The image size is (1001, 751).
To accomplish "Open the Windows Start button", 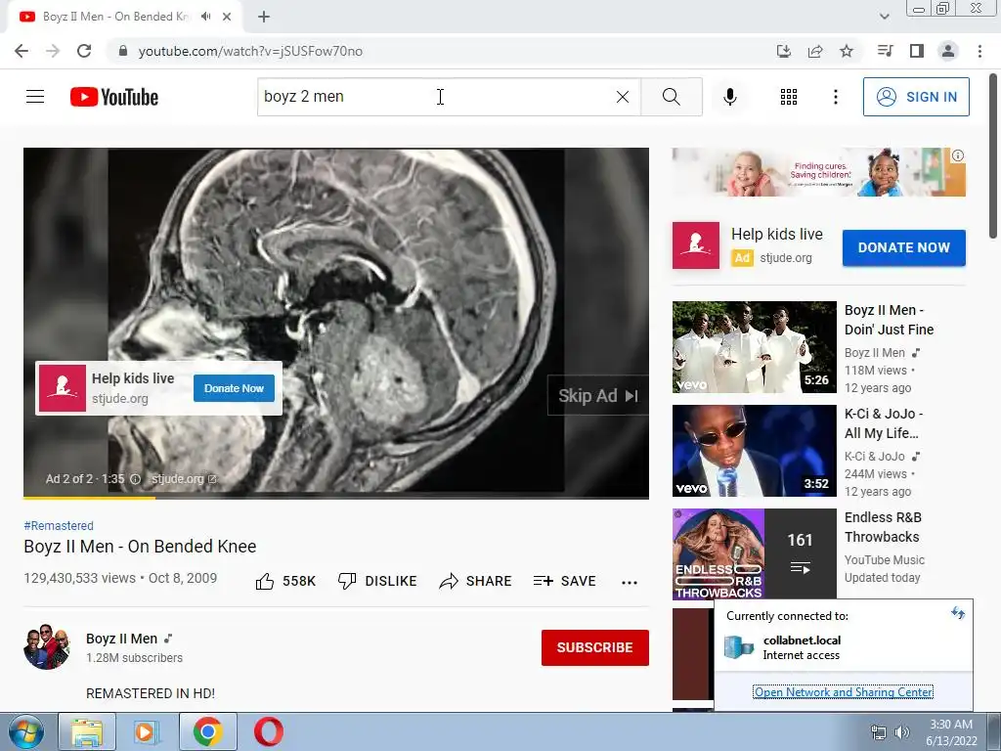I will pos(26,731).
